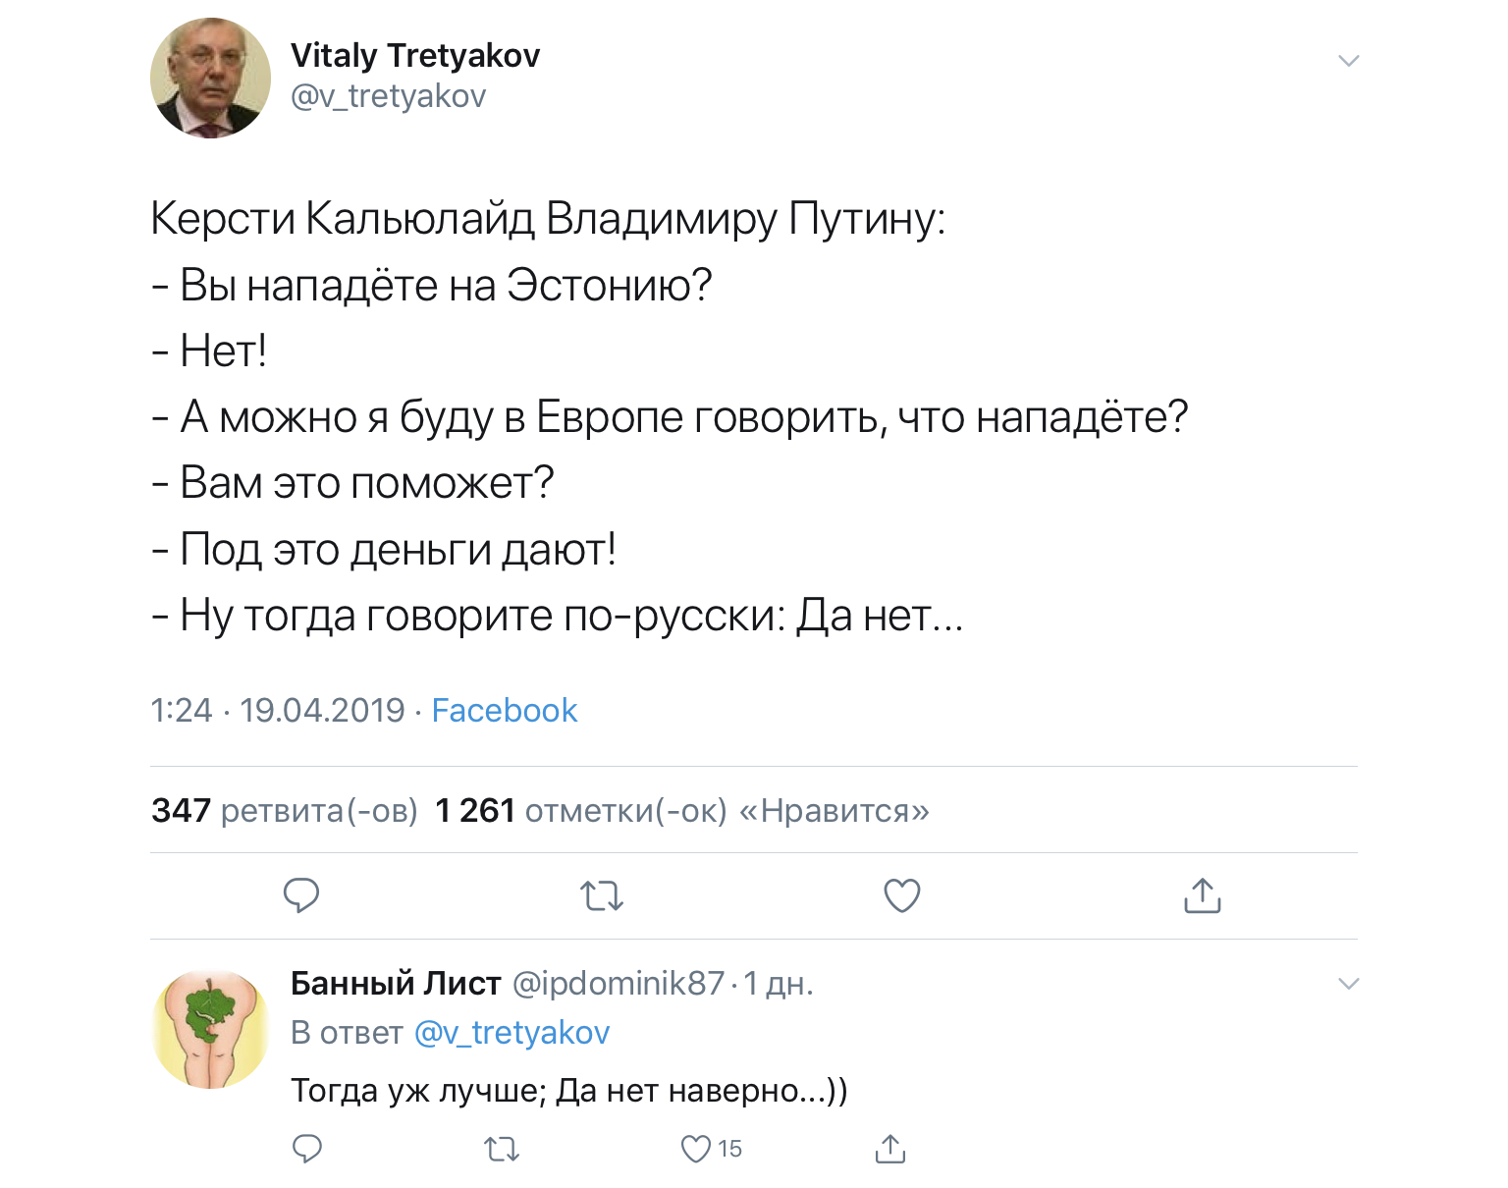This screenshot has width=1508, height=1188.
Task: Like the reply with 15 likes
Action: point(696,1149)
